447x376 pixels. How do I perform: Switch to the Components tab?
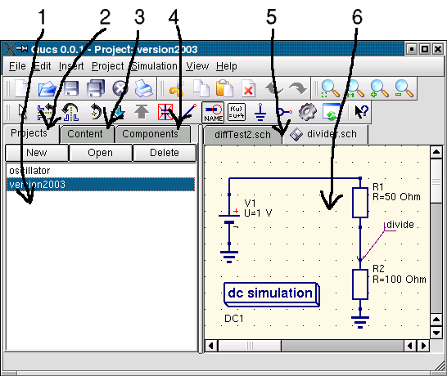[153, 134]
